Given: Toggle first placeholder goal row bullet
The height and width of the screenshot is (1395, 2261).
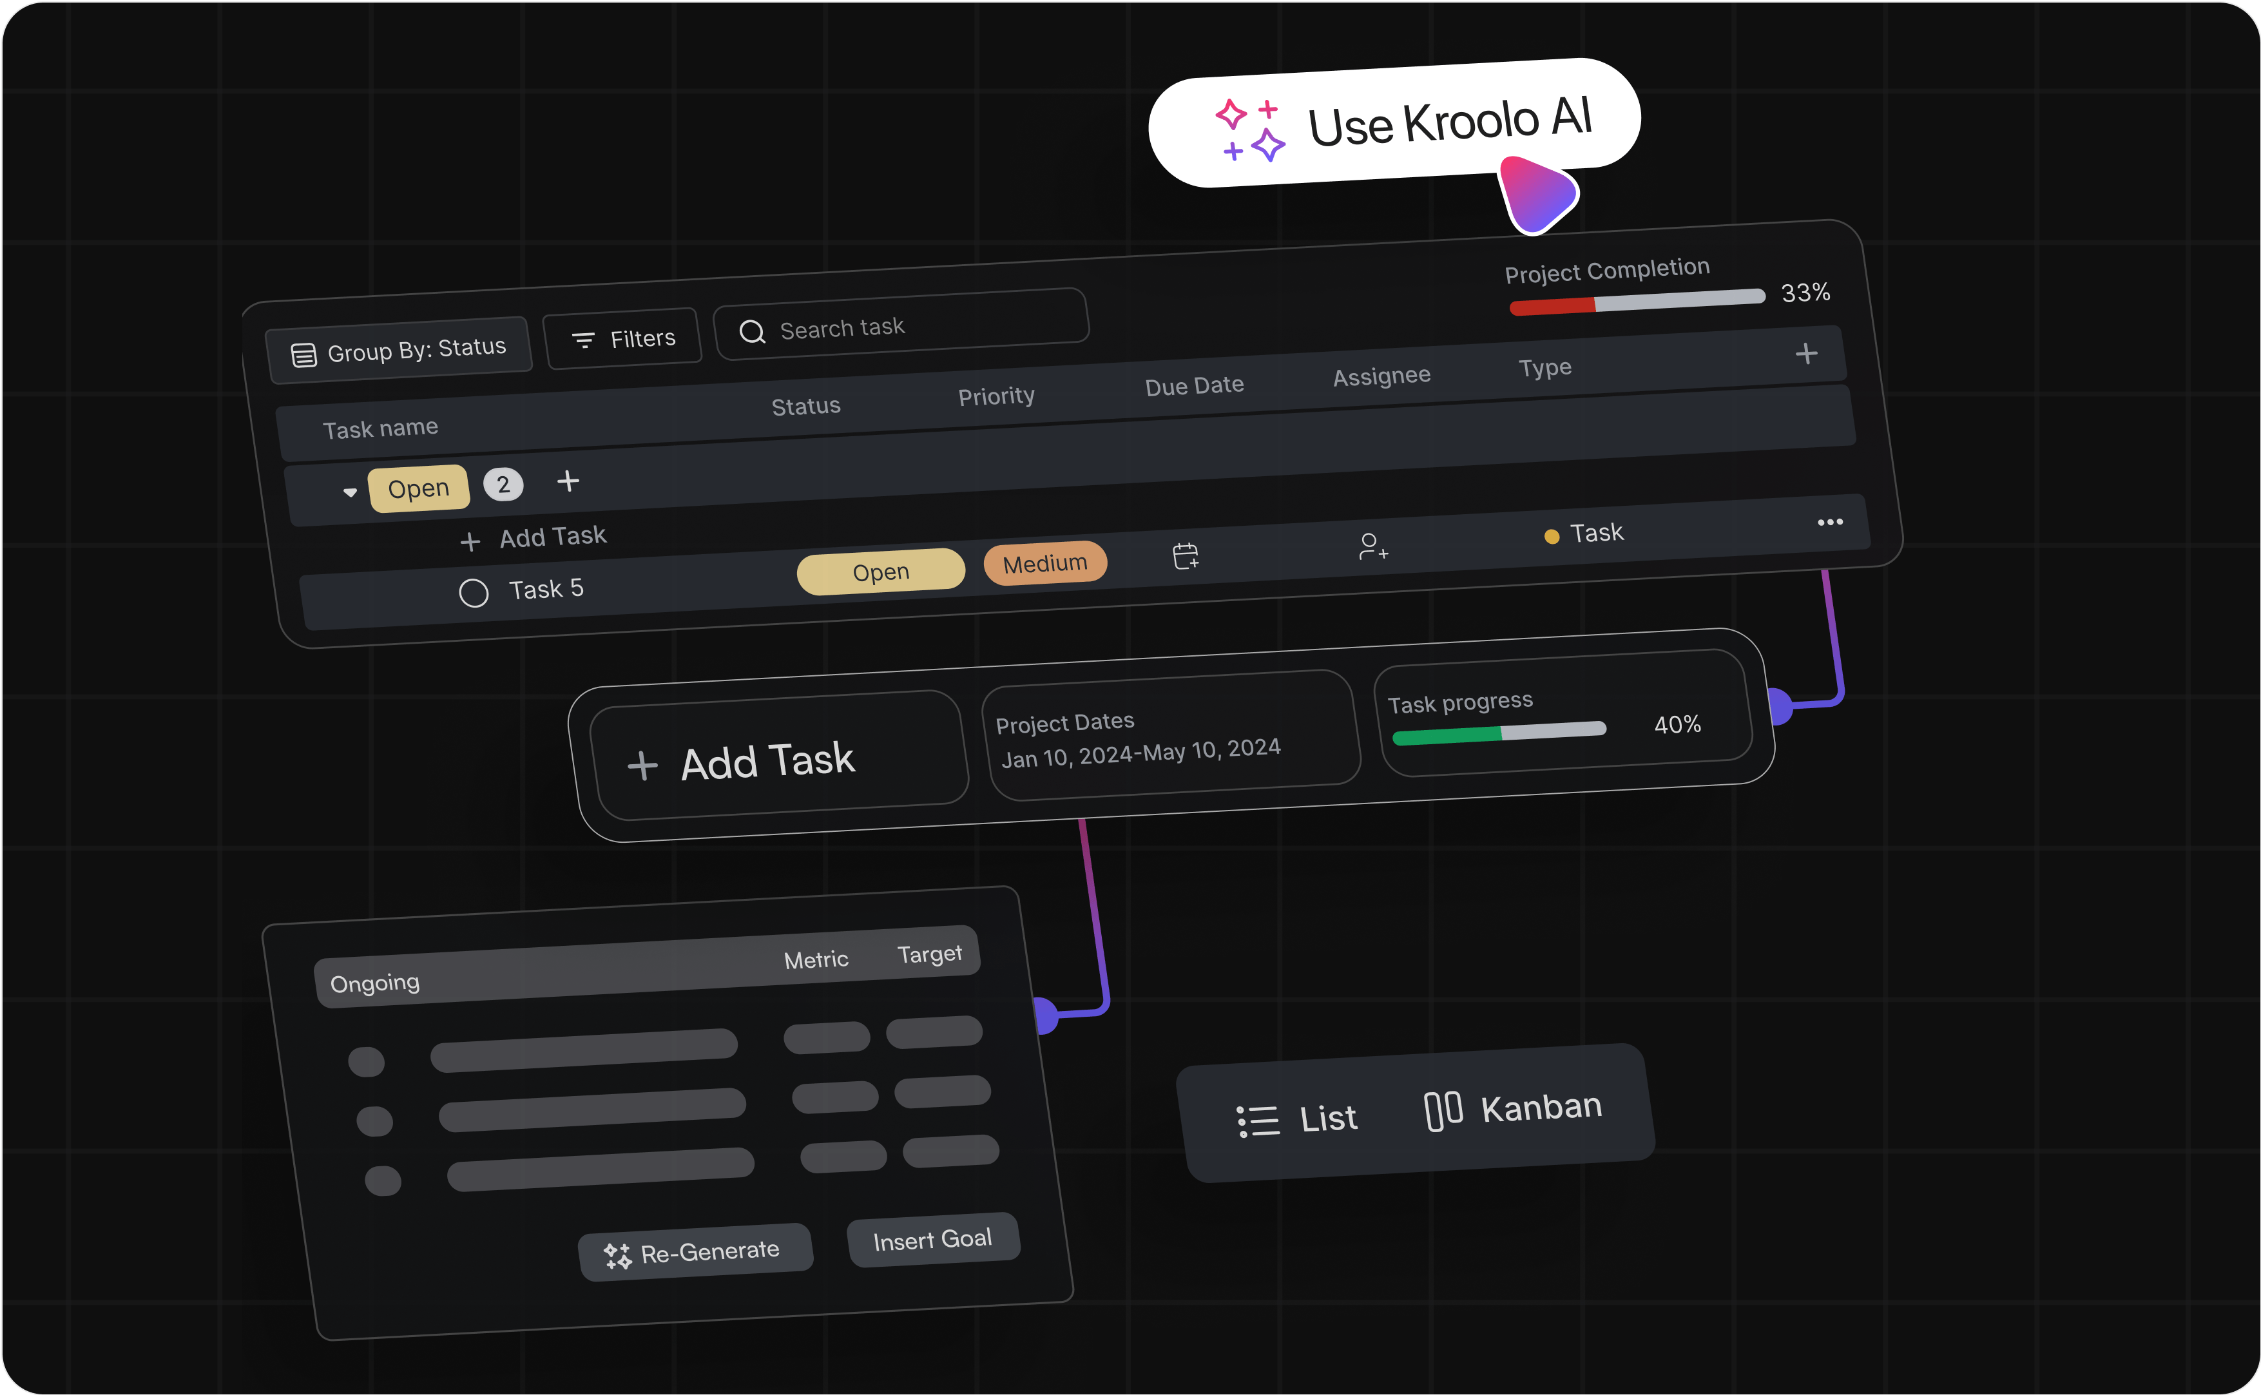Looking at the screenshot, I should click(x=366, y=1062).
